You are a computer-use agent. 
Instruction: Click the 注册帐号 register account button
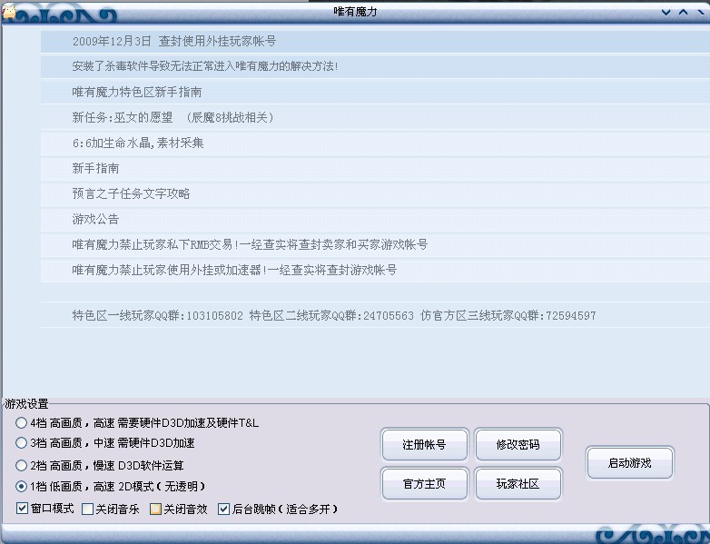click(425, 445)
